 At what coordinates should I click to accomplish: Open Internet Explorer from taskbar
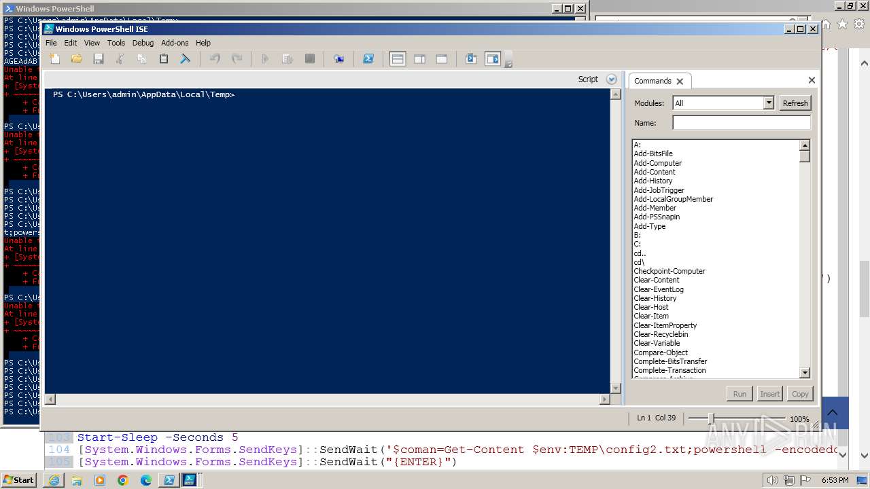click(54, 480)
